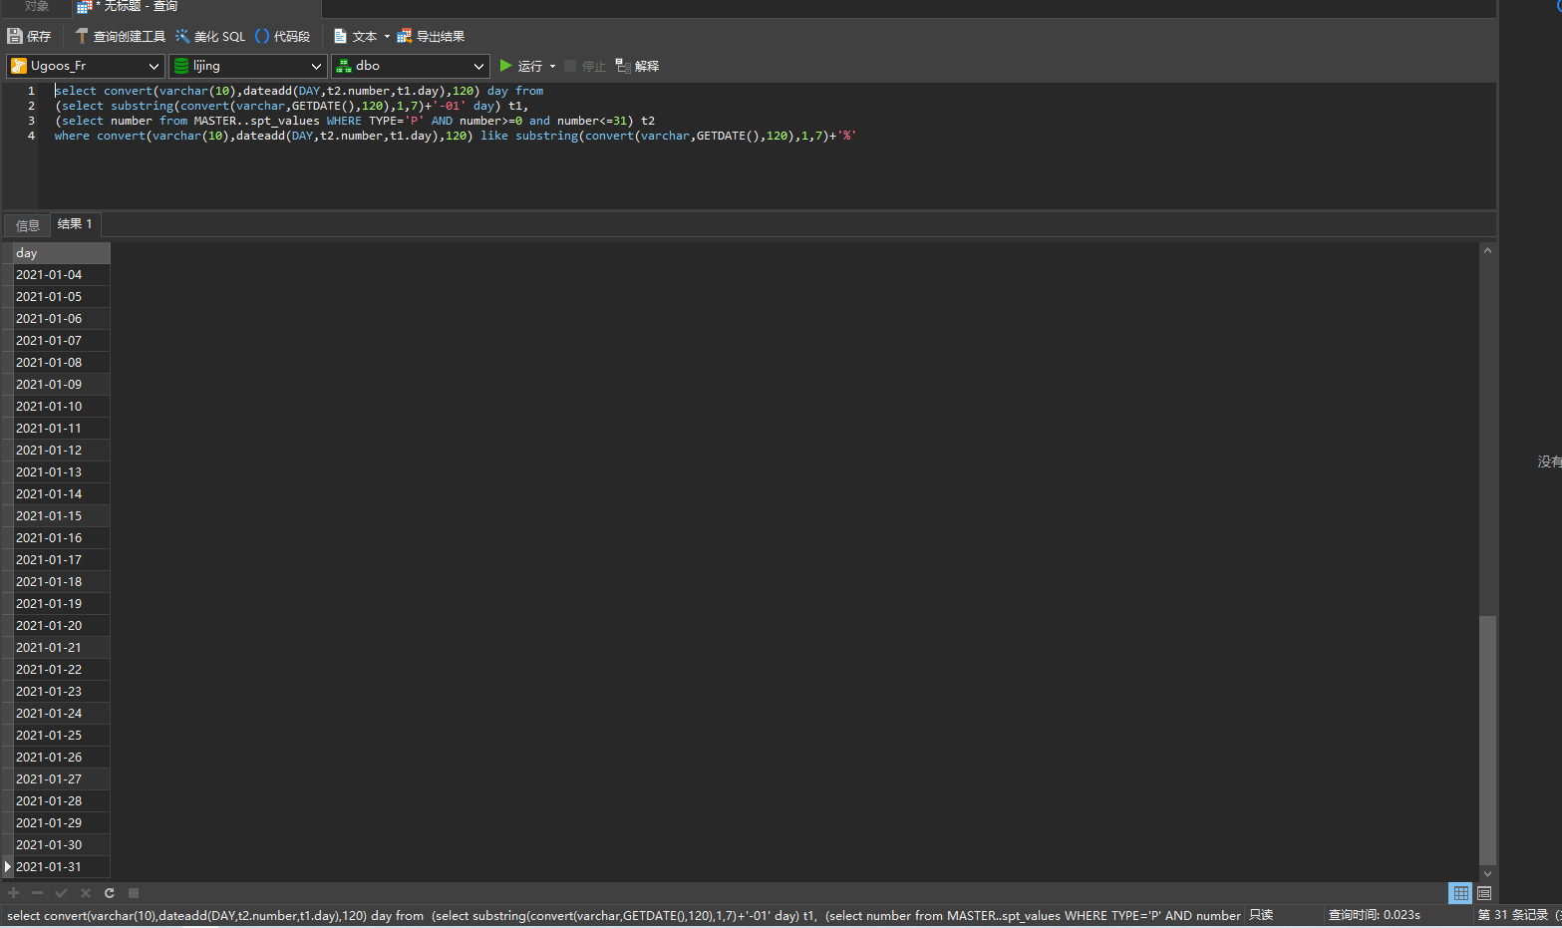Click the results vertical scrollbar thumb

1487,741
